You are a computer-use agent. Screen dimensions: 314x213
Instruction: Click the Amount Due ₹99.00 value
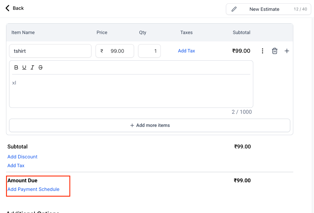pyautogui.click(x=242, y=181)
